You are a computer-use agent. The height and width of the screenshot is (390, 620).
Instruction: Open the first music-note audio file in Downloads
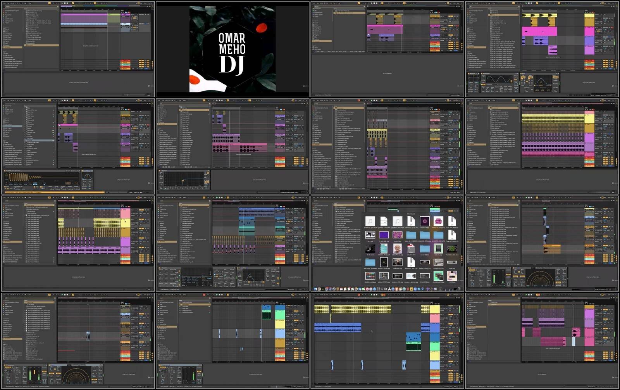tap(370, 221)
